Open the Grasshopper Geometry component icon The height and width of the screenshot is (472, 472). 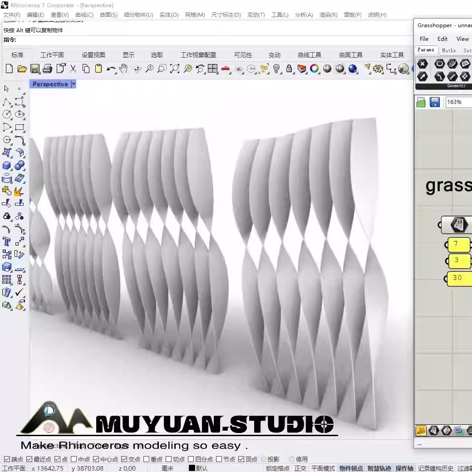(x=439, y=64)
